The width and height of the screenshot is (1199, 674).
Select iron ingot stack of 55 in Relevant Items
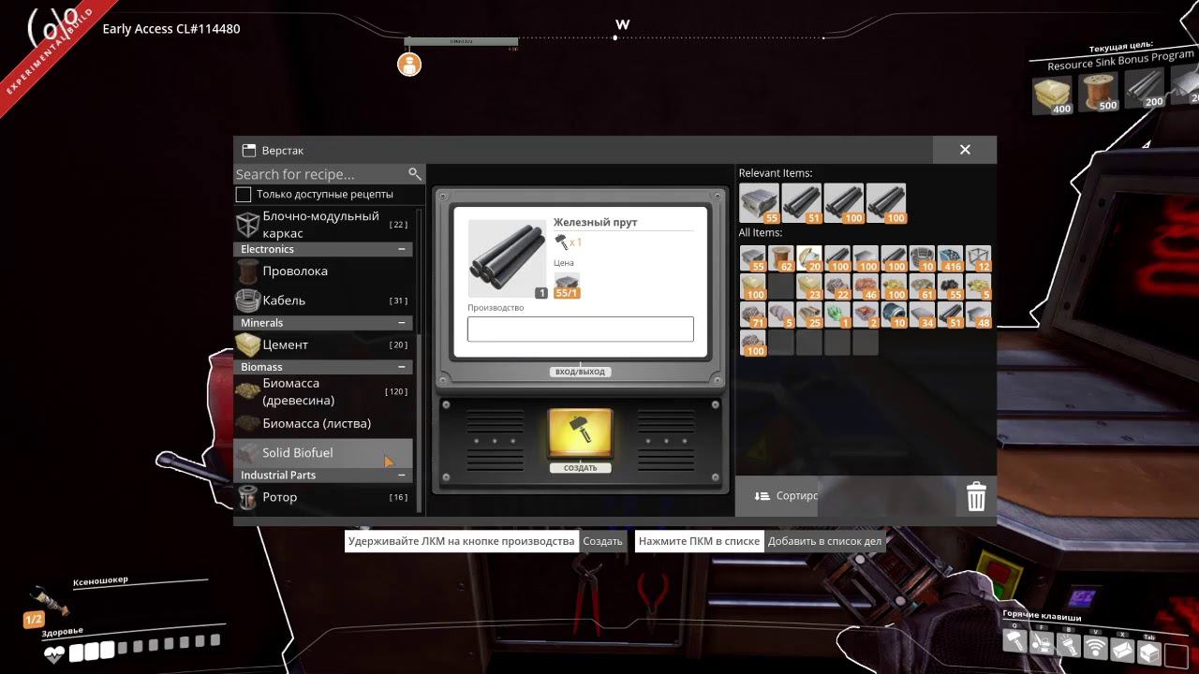759,203
